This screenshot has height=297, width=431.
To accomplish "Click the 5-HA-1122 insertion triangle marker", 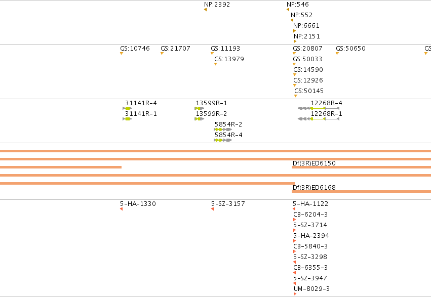I will point(294,209).
